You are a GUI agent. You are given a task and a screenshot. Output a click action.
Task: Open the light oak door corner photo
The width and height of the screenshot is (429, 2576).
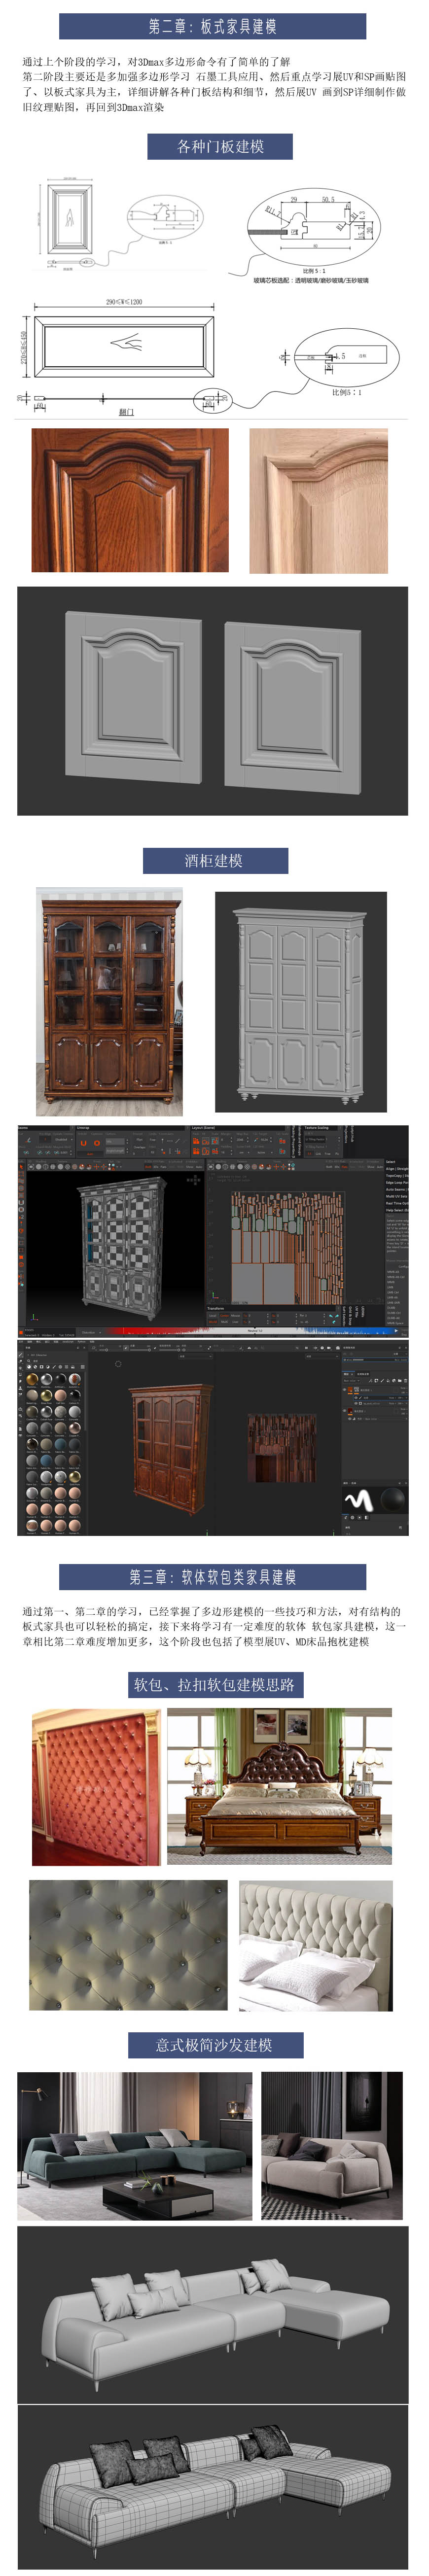[318, 501]
